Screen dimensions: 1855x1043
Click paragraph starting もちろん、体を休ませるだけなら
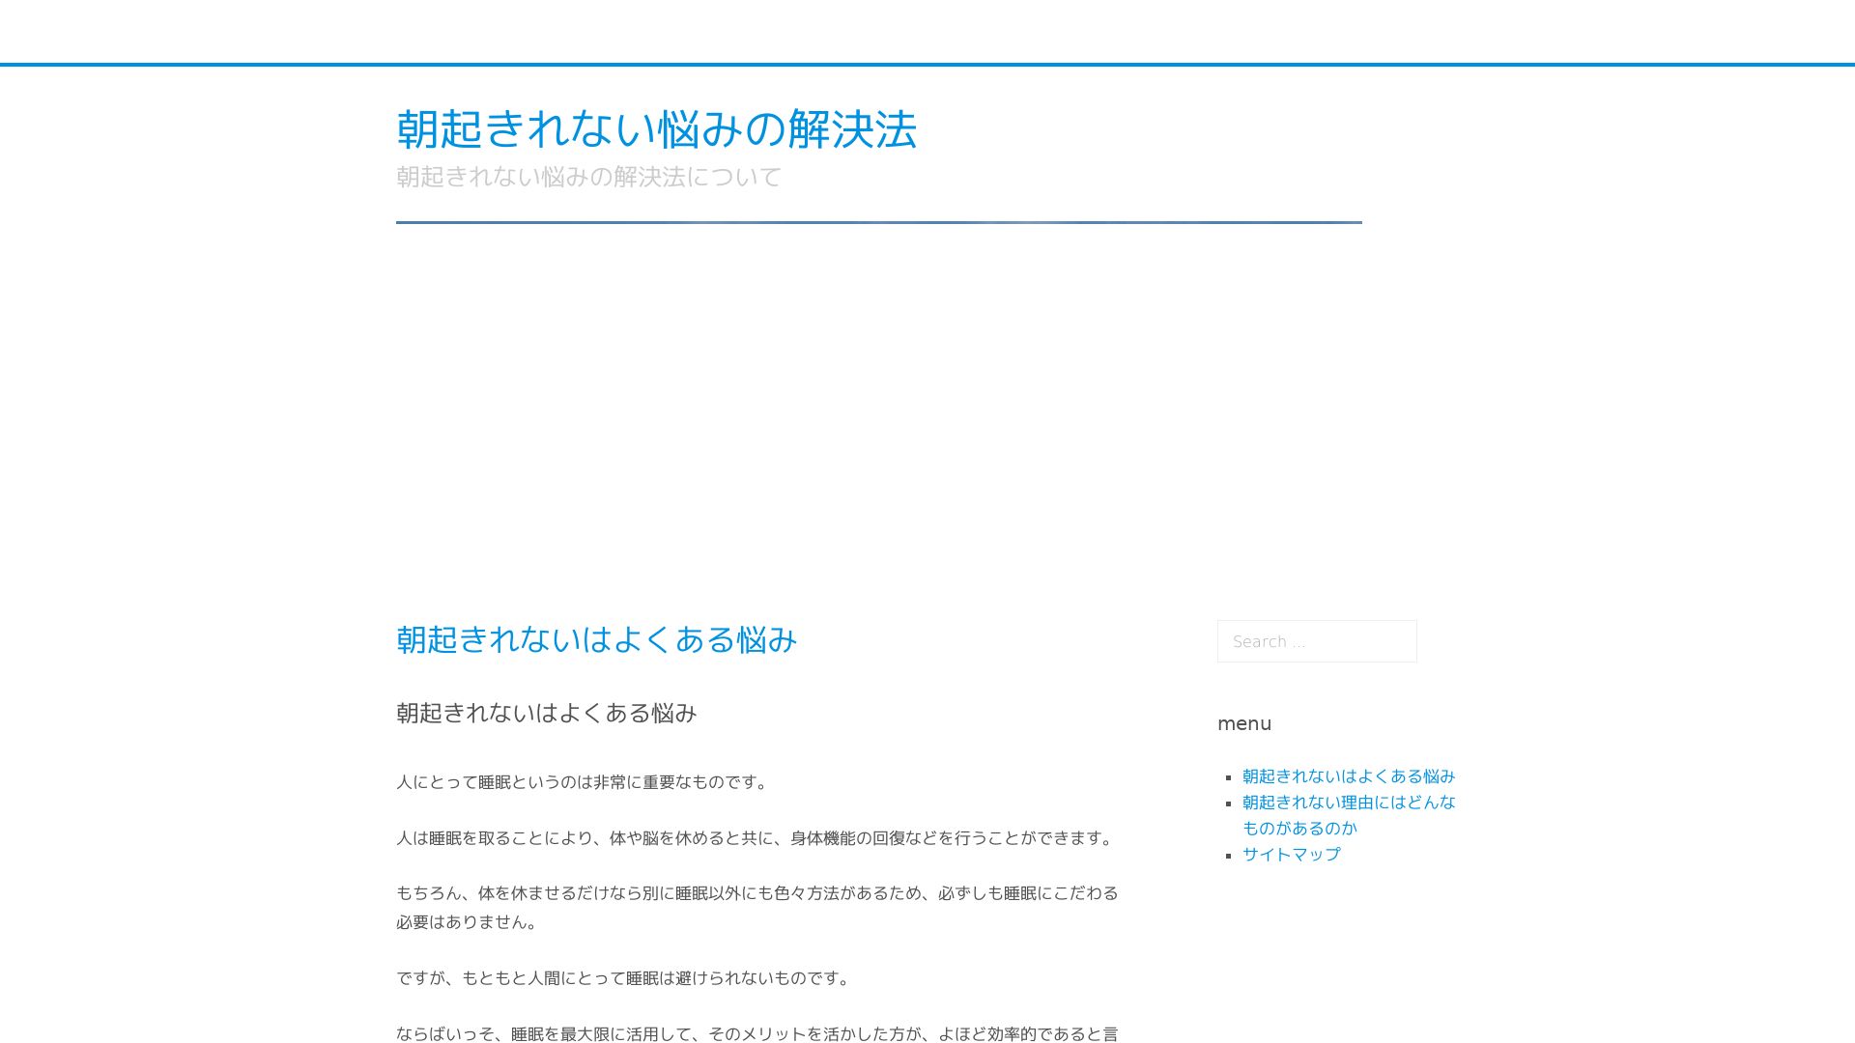coord(756,893)
